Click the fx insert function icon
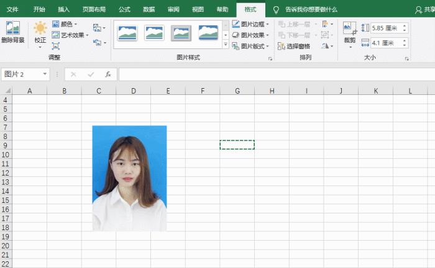Image resolution: width=435 pixels, height=268 pixels. click(x=108, y=74)
